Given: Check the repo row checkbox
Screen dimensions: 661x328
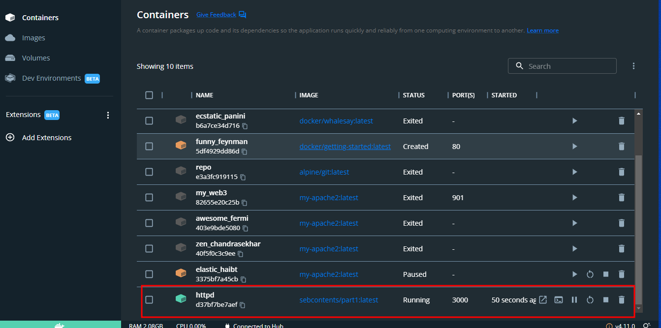Looking at the screenshot, I should tap(149, 172).
